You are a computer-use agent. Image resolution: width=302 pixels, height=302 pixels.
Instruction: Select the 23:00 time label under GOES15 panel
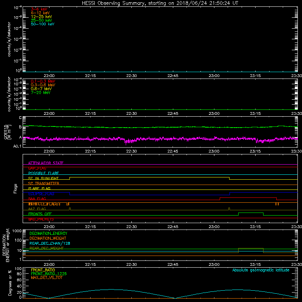(x=214, y=151)
